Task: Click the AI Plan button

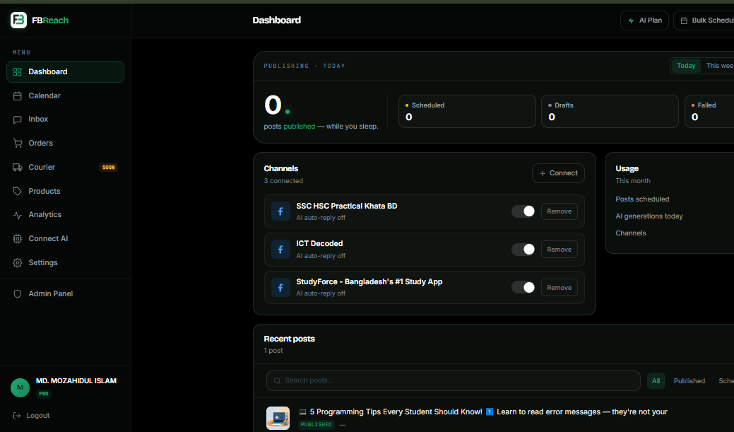Action: 644,21
